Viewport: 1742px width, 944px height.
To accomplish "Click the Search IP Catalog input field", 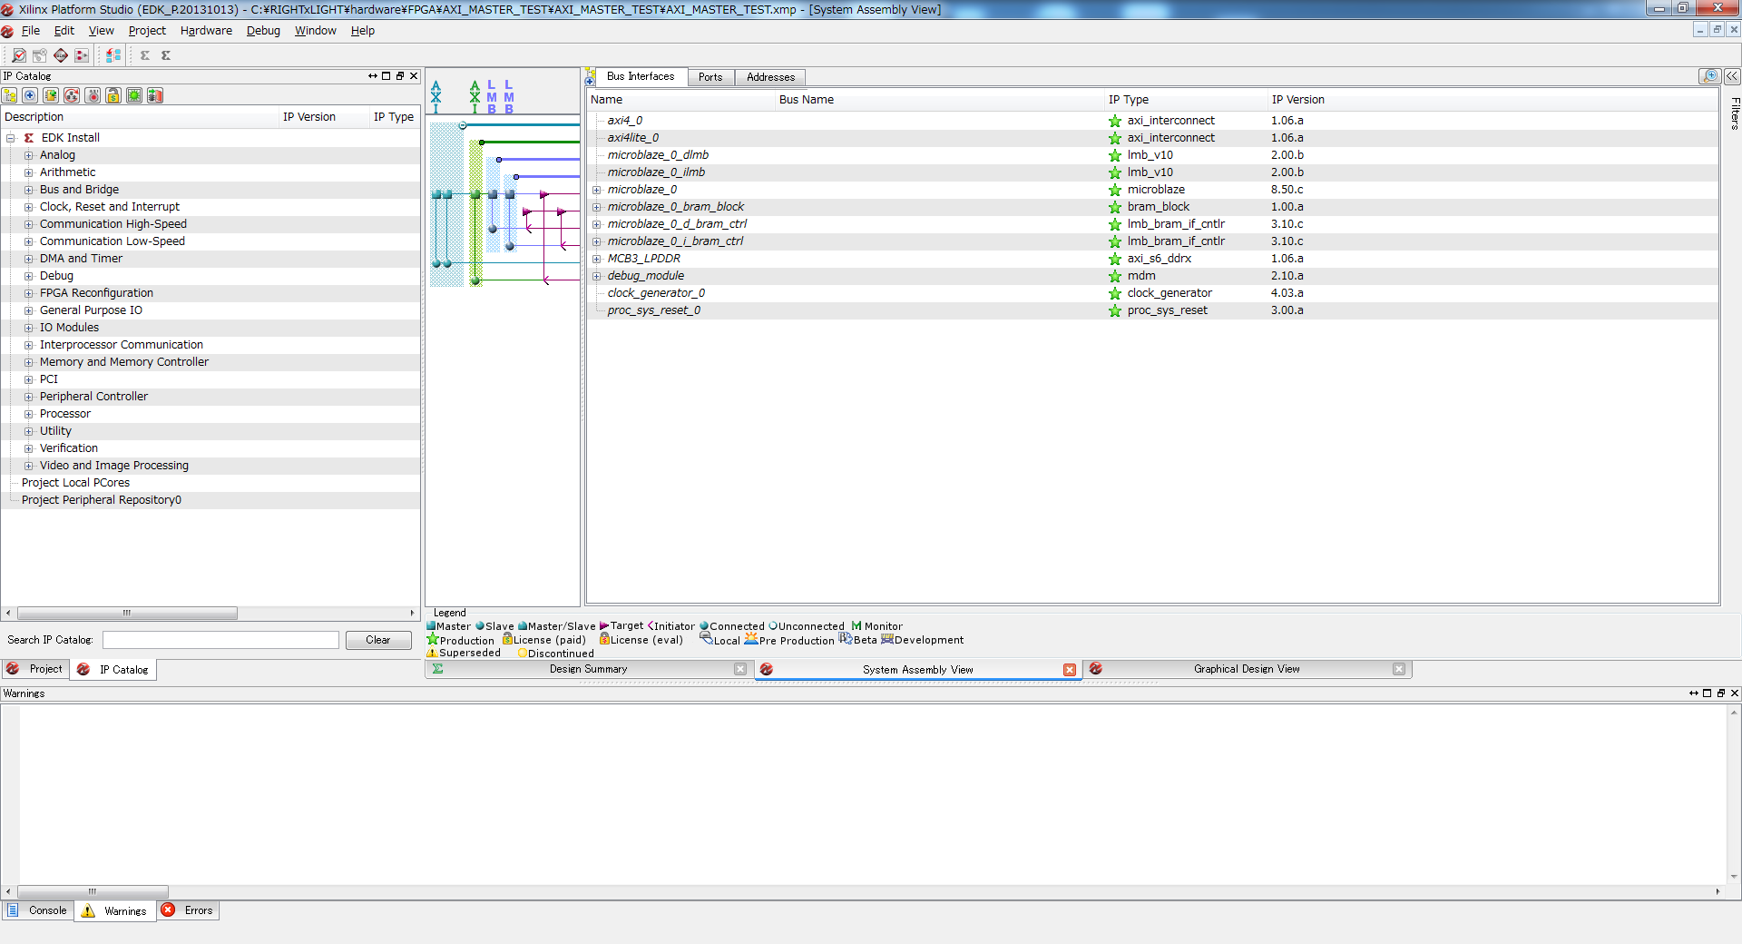I will tap(220, 640).
